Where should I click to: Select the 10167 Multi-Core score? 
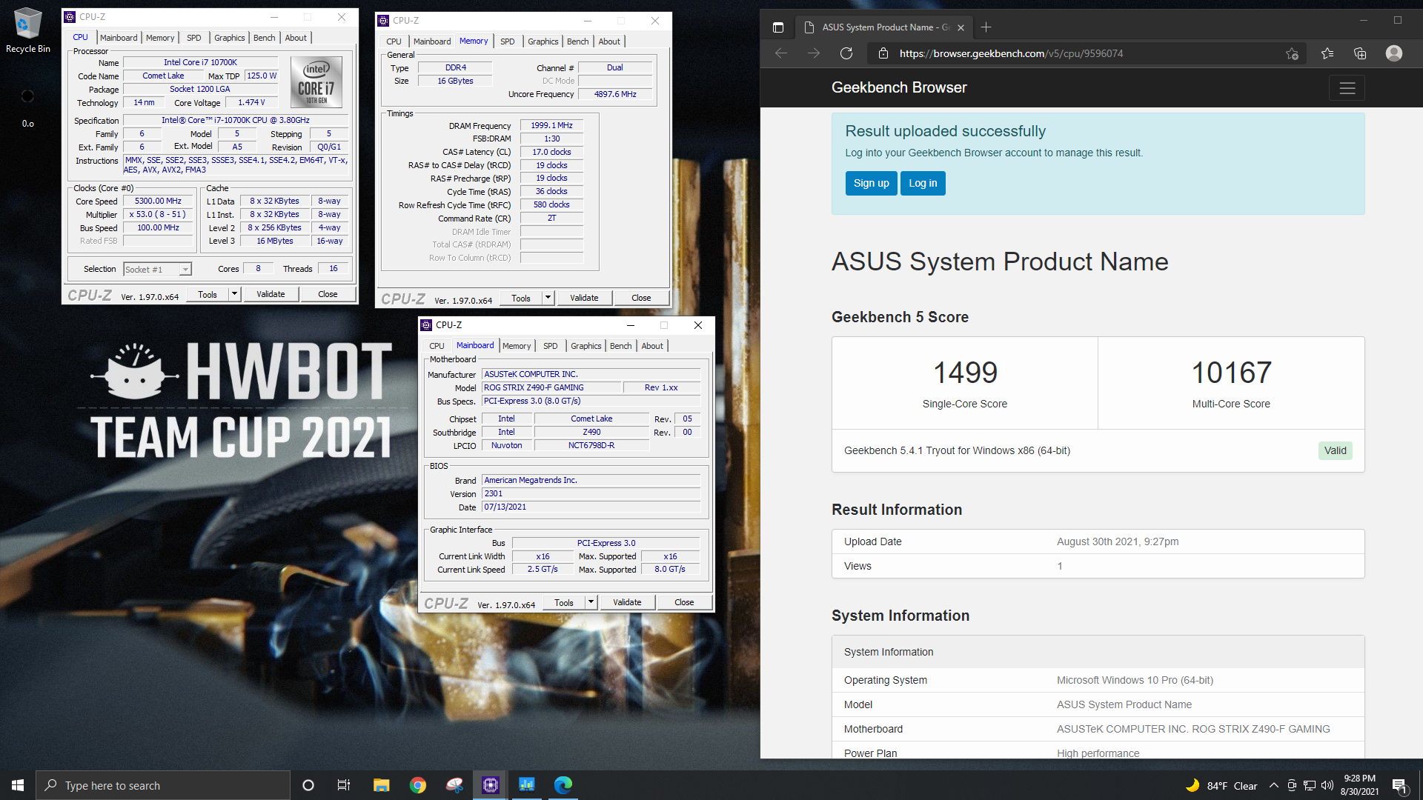tap(1231, 373)
